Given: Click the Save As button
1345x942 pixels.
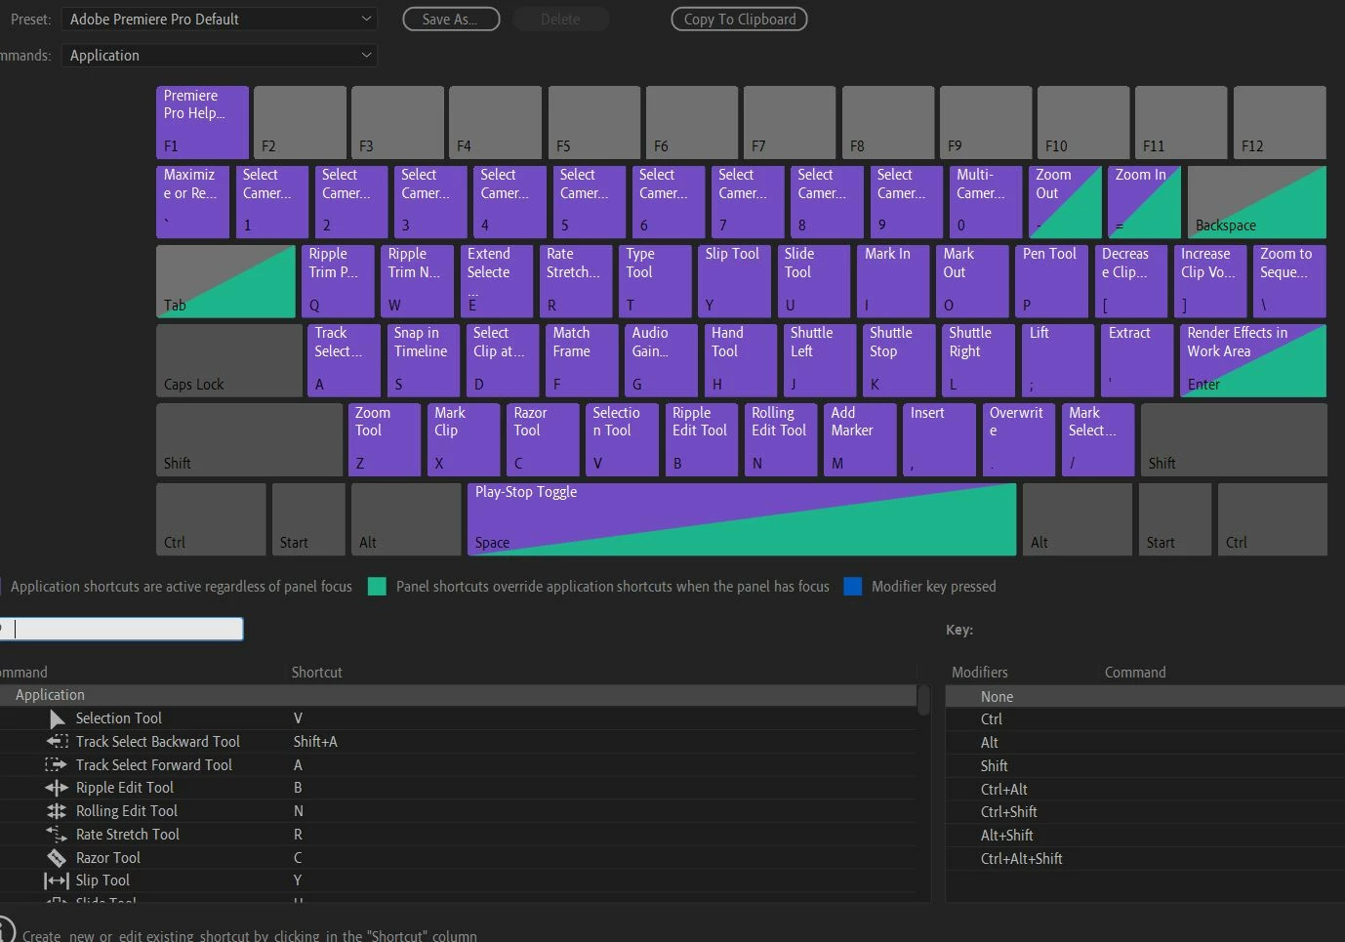Looking at the screenshot, I should coord(451,19).
